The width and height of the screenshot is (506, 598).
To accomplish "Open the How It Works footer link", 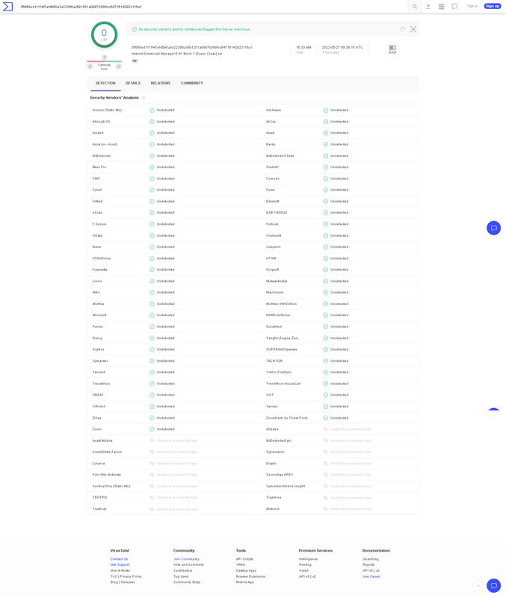I will (x=120, y=570).
